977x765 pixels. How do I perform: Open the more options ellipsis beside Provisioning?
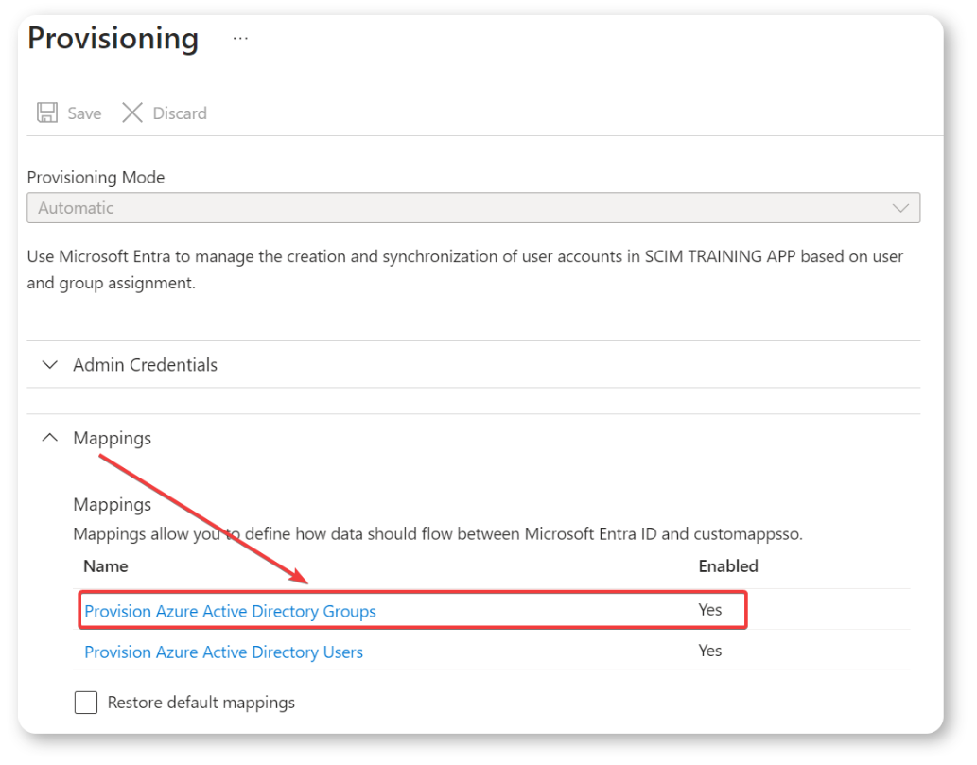(240, 39)
